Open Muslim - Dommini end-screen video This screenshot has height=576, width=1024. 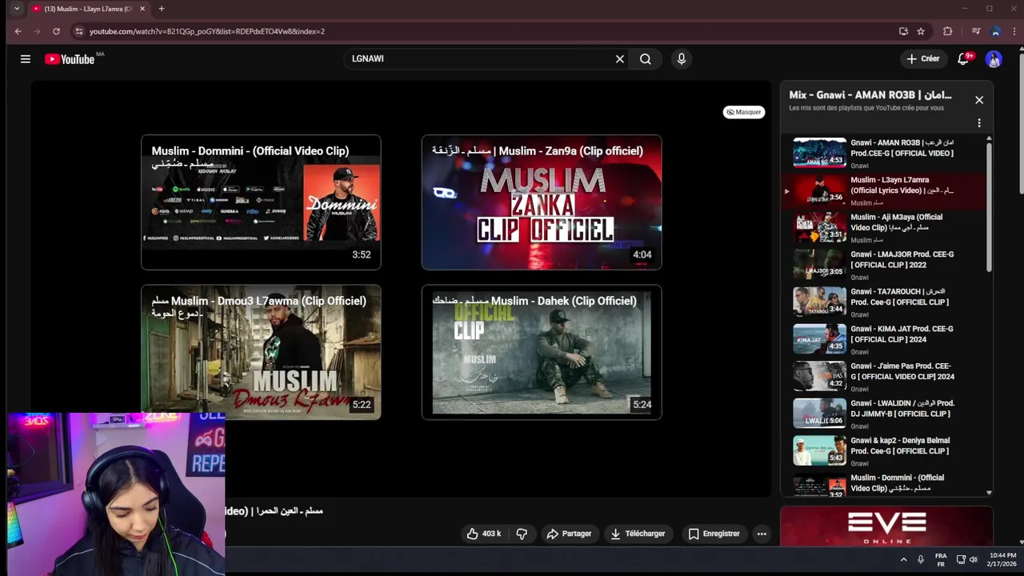[x=261, y=202]
